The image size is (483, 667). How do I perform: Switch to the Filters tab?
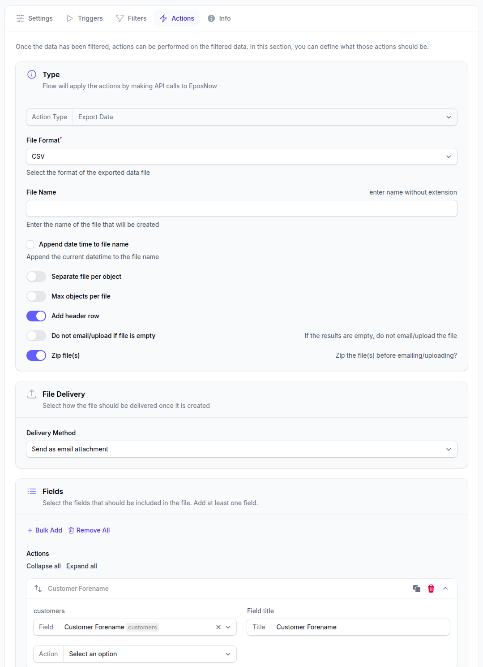click(132, 18)
